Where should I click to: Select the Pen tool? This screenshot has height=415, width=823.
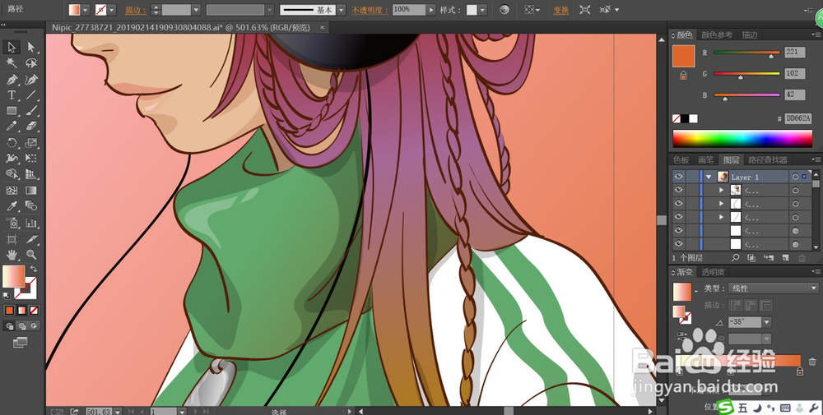[12, 80]
